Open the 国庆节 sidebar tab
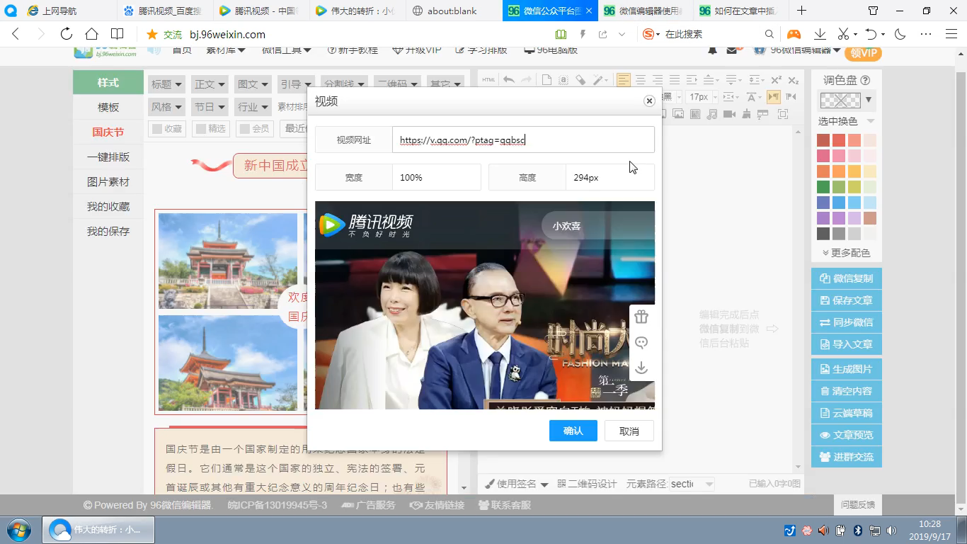The image size is (967, 544). tap(108, 132)
